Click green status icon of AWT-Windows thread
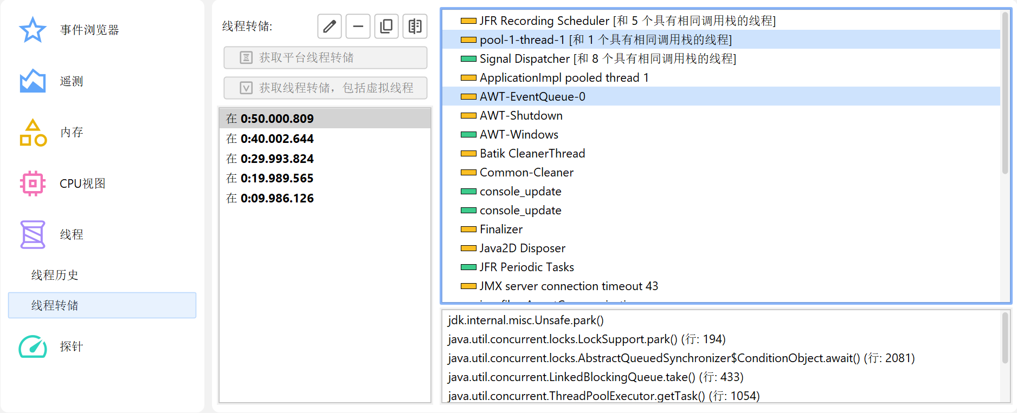Image resolution: width=1017 pixels, height=413 pixels. tap(468, 135)
